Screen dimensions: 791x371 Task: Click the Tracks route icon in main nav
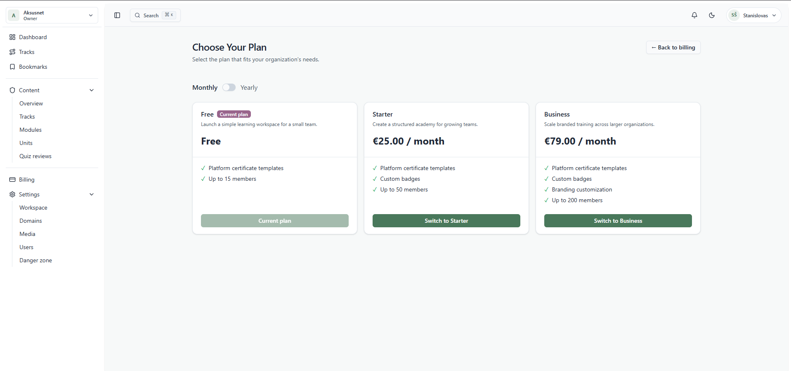click(12, 52)
